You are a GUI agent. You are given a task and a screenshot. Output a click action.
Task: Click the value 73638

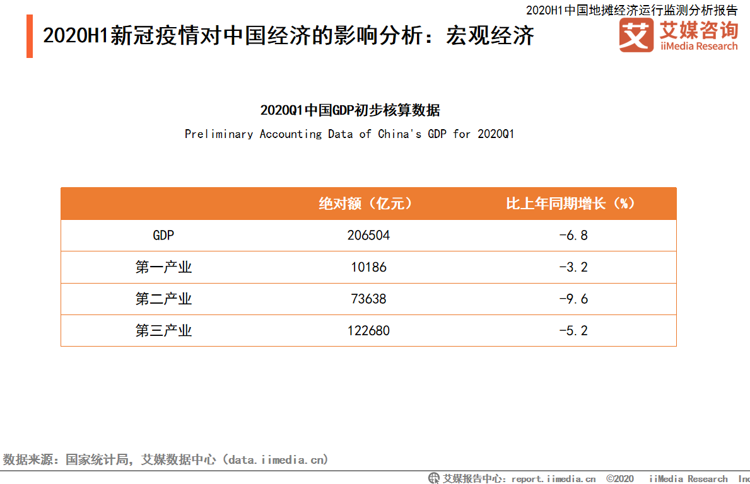tap(368, 299)
